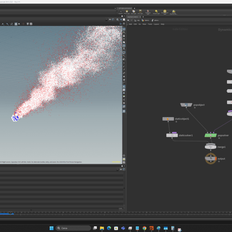The width and height of the screenshot is (232, 232).
Task: Click the Camera shelf tool
Action: [121, 12]
